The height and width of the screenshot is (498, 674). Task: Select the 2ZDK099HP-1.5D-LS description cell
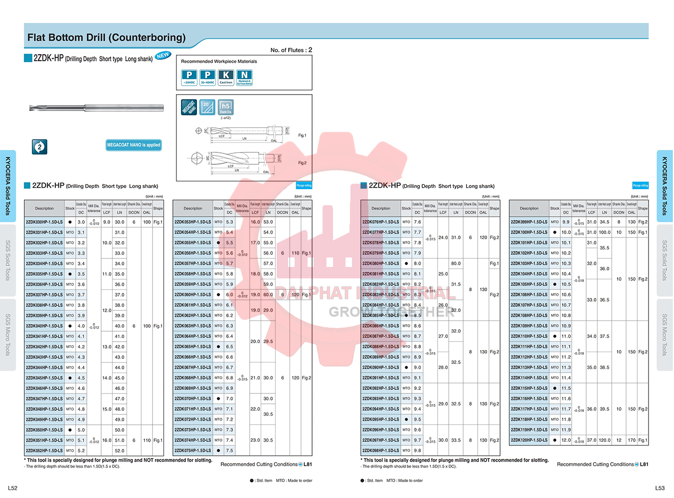tap(529, 222)
